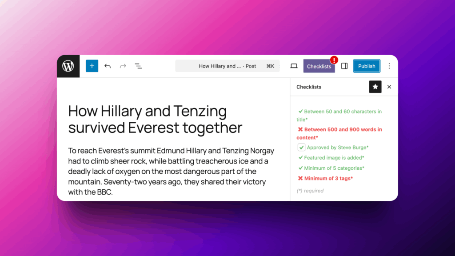This screenshot has height=256, width=455.
Task: Click the redo arrow icon
Action: coord(123,66)
